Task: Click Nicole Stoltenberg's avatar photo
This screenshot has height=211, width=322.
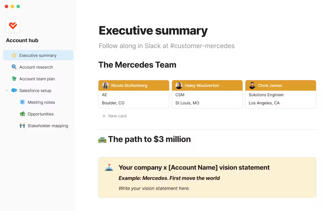Action: pos(105,86)
